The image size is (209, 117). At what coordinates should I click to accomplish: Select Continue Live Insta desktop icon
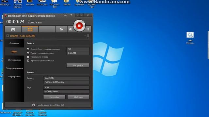(x=30, y=112)
